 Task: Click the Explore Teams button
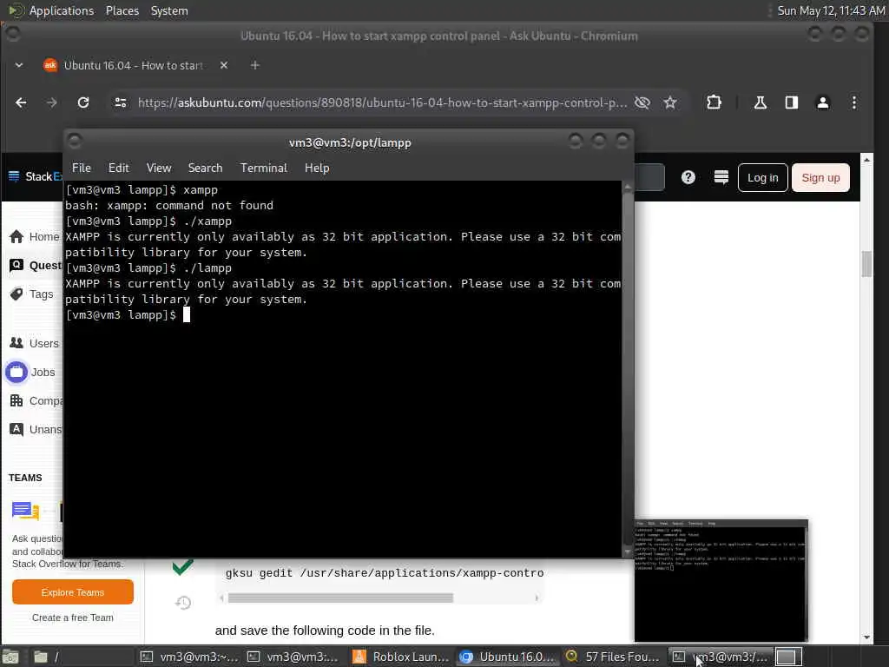pyautogui.click(x=73, y=592)
